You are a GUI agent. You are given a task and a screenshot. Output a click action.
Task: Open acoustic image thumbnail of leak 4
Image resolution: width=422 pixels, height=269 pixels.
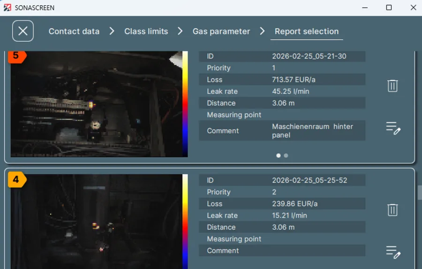(x=96, y=222)
